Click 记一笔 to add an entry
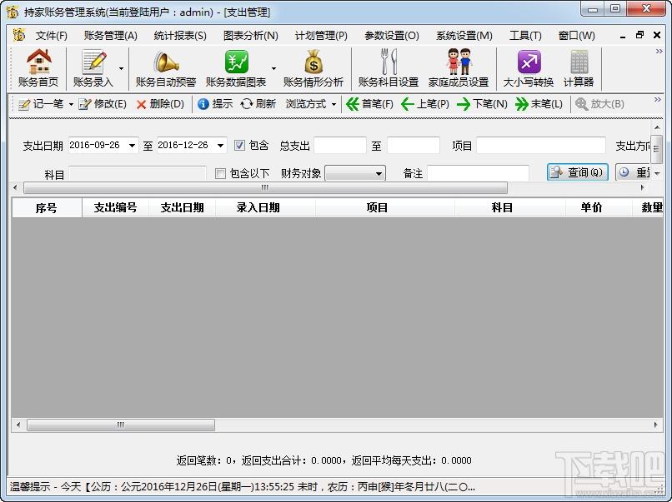 pos(41,104)
